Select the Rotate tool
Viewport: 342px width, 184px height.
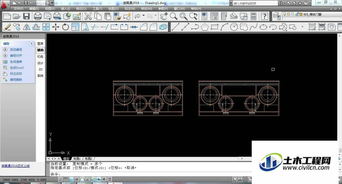point(65,27)
